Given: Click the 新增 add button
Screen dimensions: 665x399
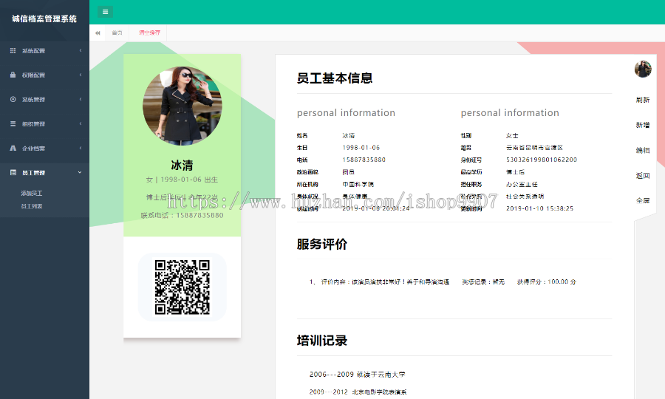Looking at the screenshot, I should (643, 125).
